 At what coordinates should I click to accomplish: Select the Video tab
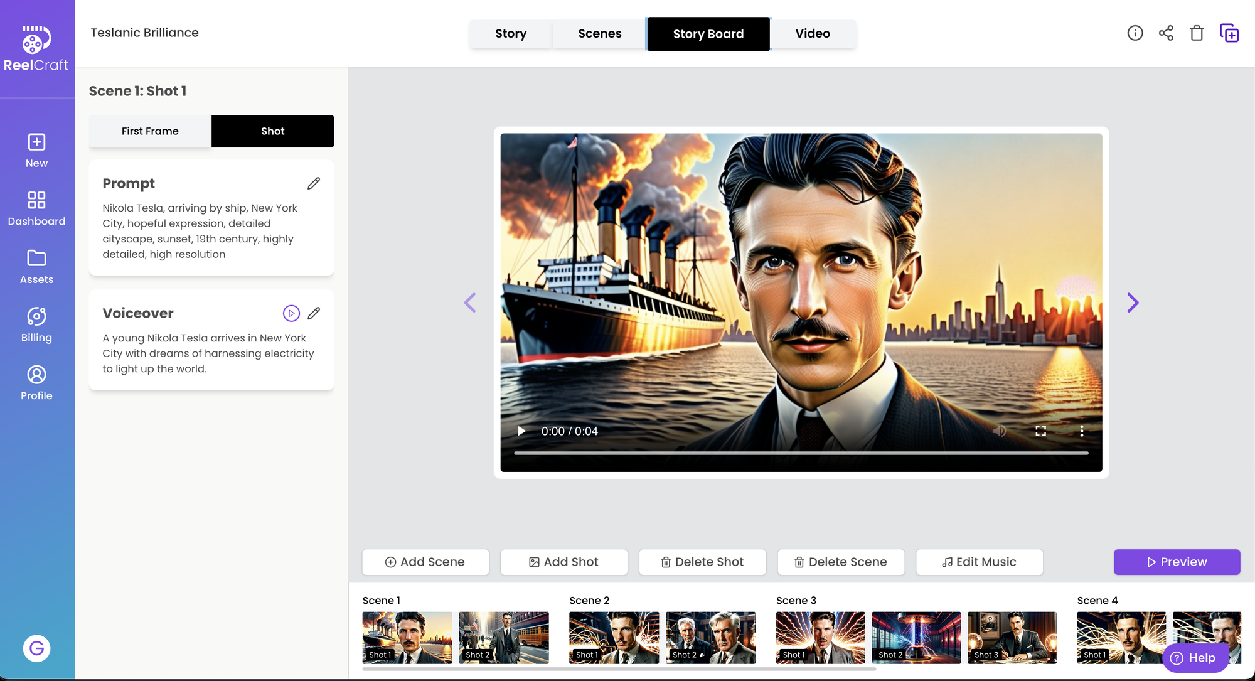point(813,33)
